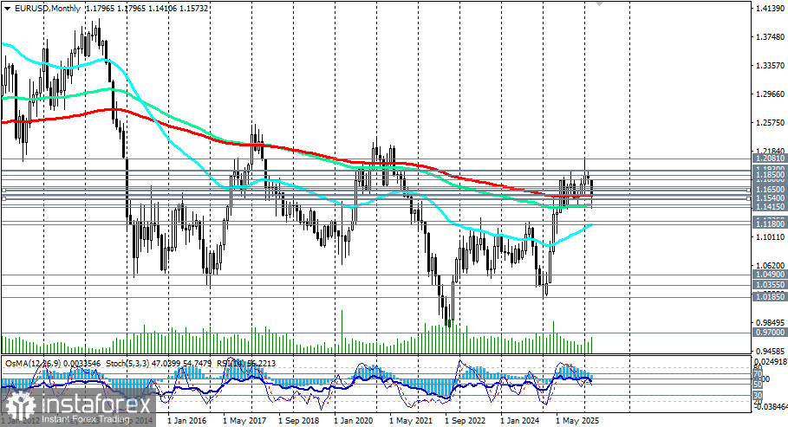The width and height of the screenshot is (788, 427).
Task: Click the 1.10110 price scale value
Action: click(770, 236)
